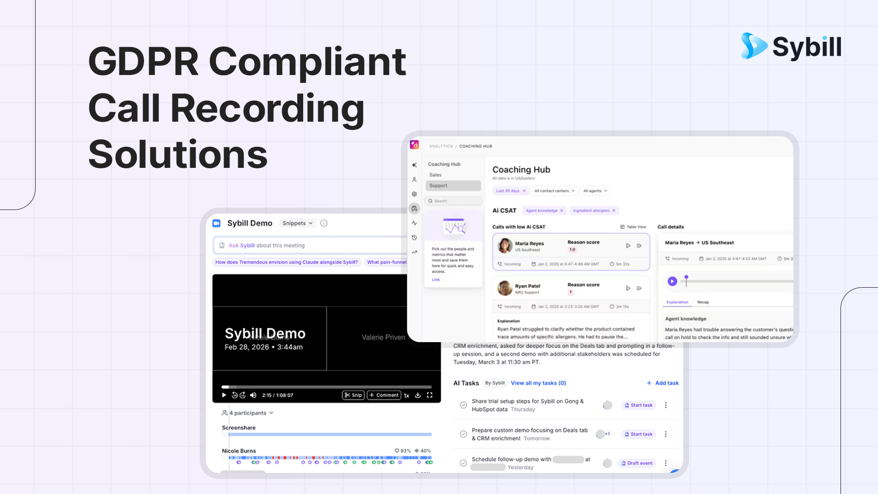
Task: Click the Ask Sybill input field
Action: pyautogui.click(x=310, y=246)
